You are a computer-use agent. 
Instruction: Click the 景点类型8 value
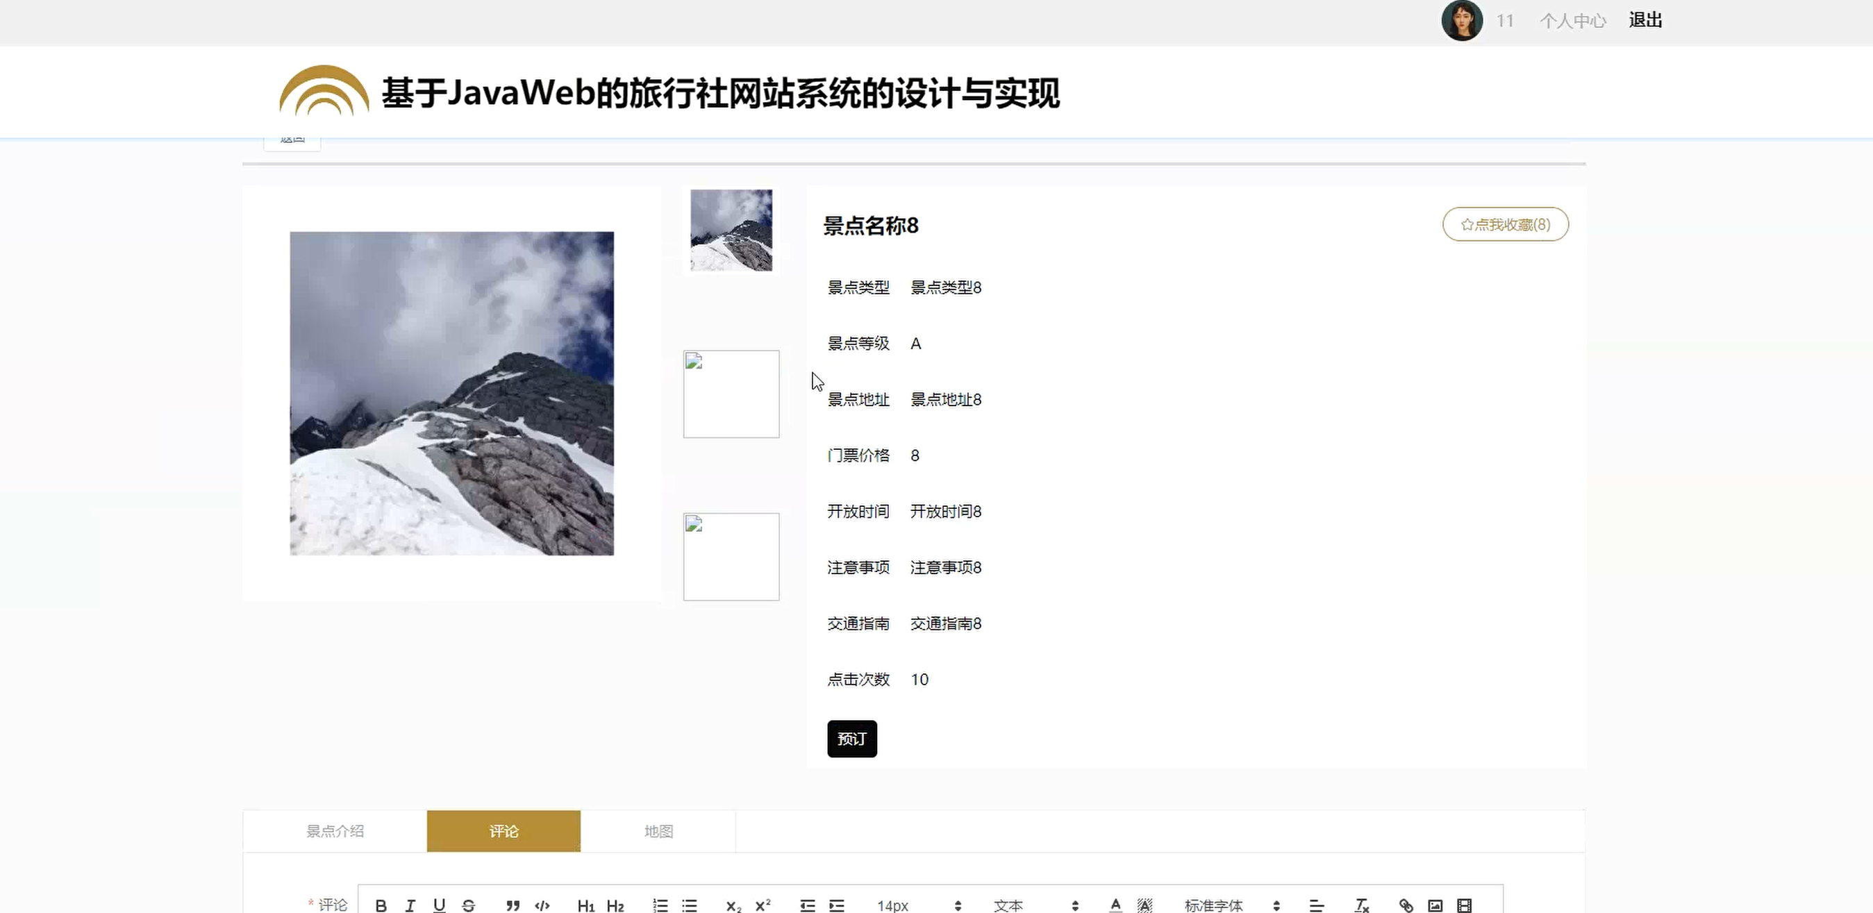coord(945,287)
